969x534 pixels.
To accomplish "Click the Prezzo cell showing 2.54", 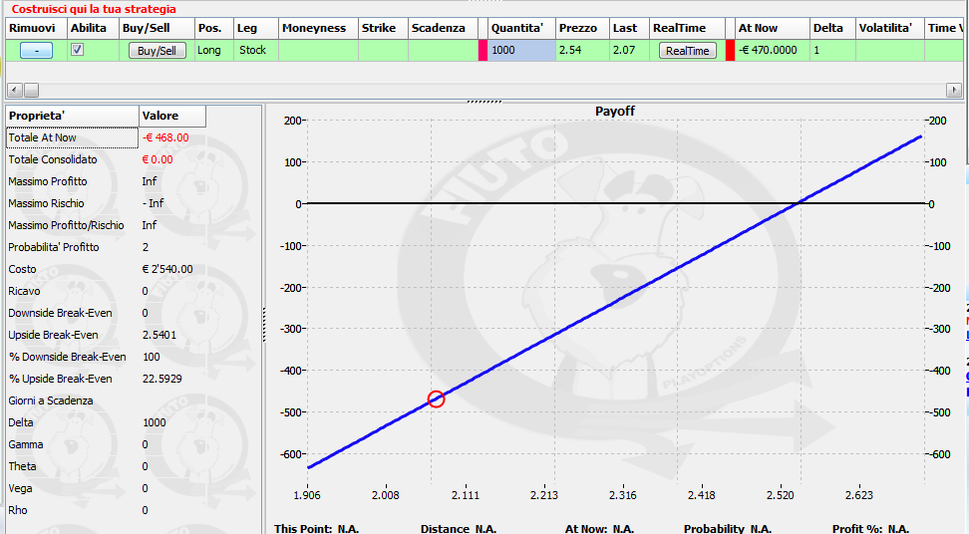I will click(582, 50).
